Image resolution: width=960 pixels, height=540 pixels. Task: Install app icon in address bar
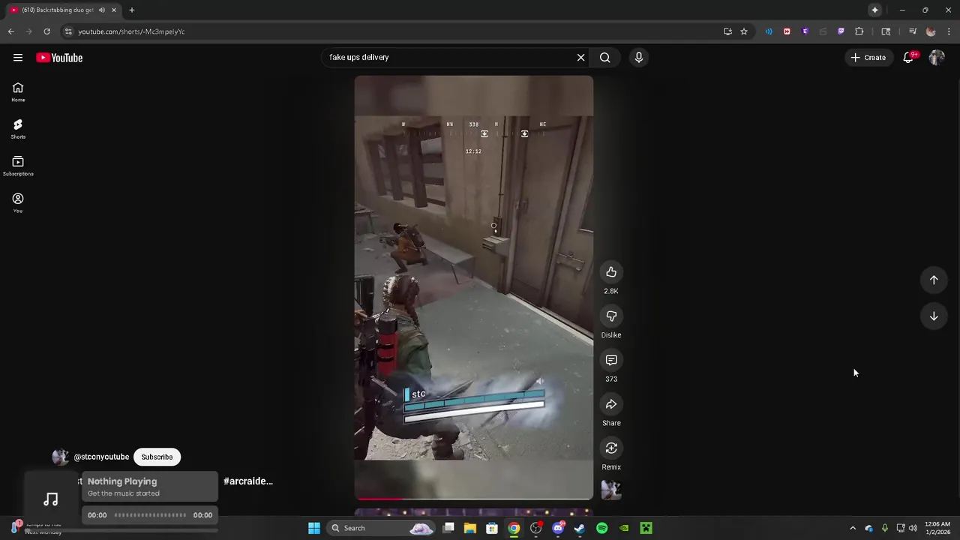[x=727, y=31]
